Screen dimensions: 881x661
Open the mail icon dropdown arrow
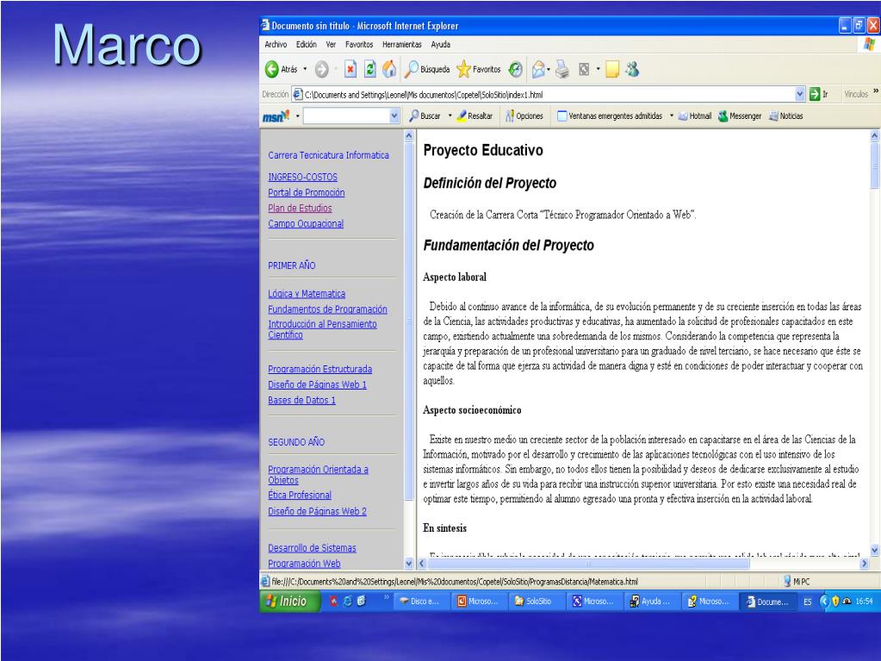[x=549, y=69]
